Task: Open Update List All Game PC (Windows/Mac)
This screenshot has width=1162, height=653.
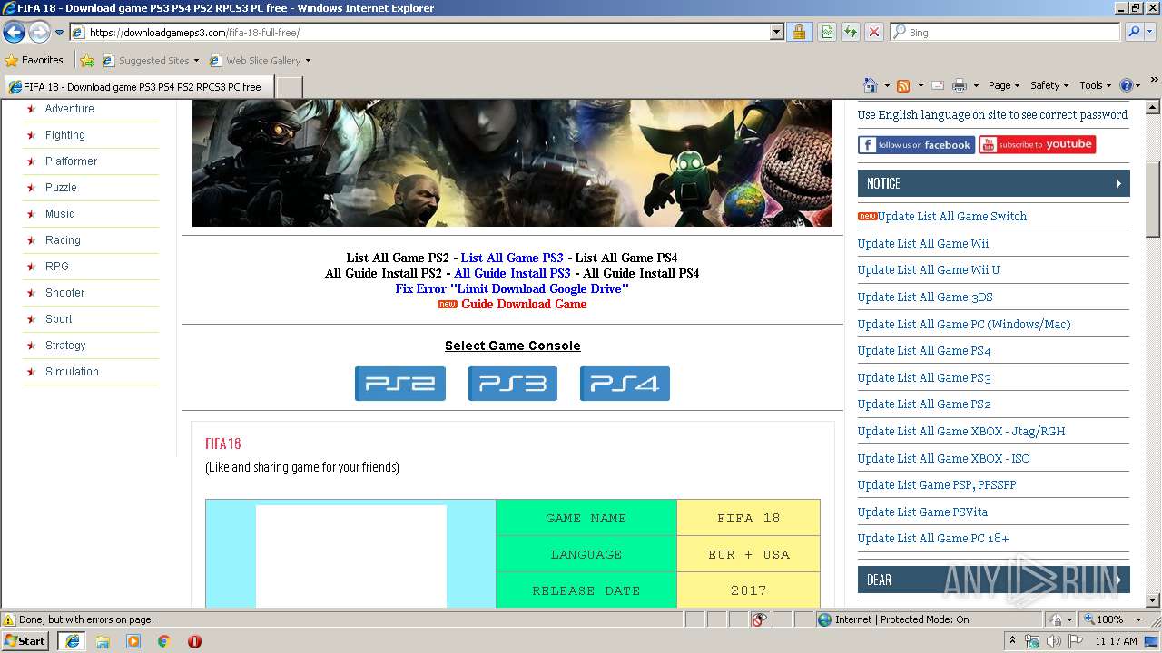Action: click(964, 325)
